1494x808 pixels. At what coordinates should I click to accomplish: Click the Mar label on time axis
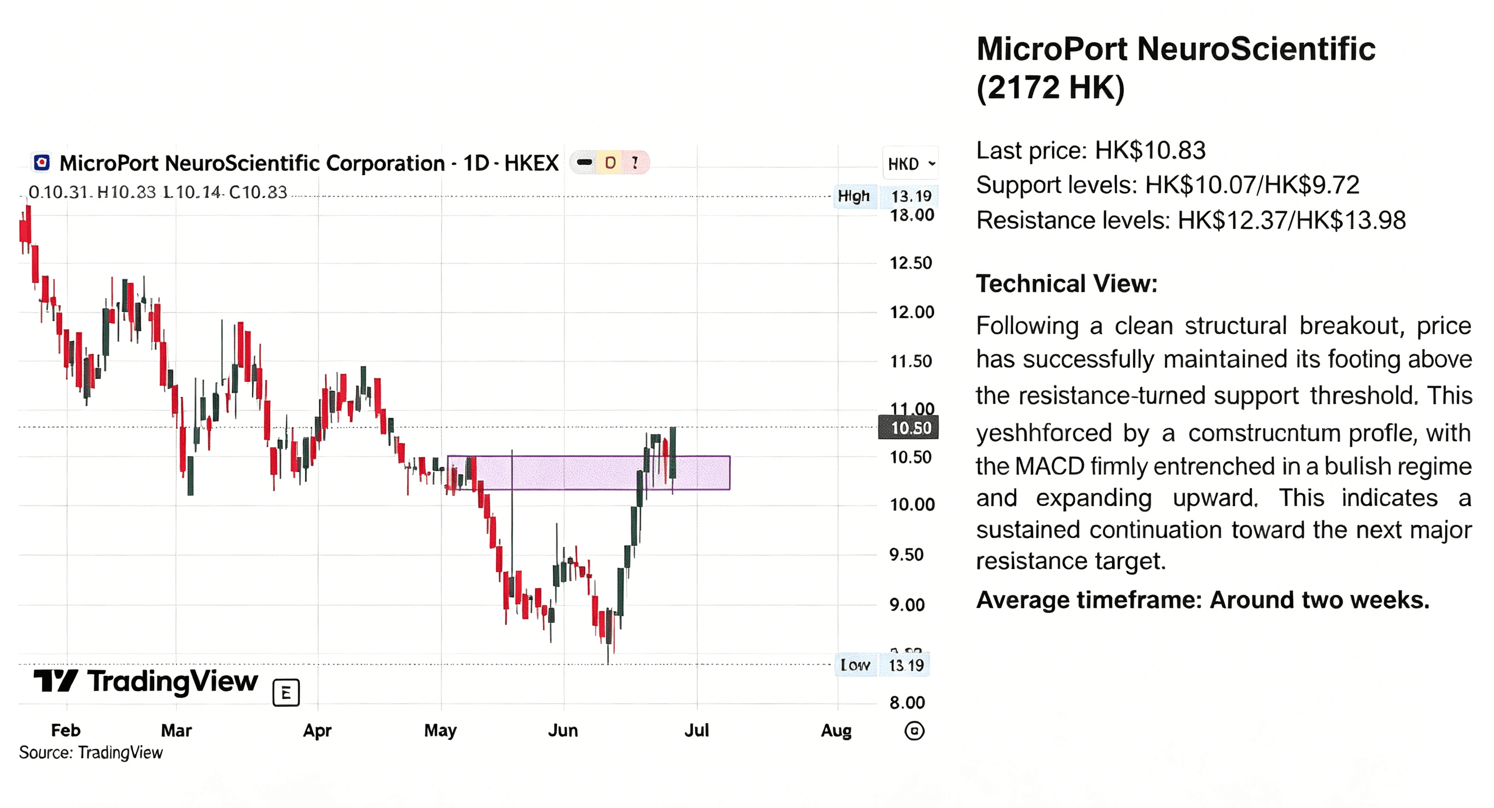pyautogui.click(x=176, y=730)
